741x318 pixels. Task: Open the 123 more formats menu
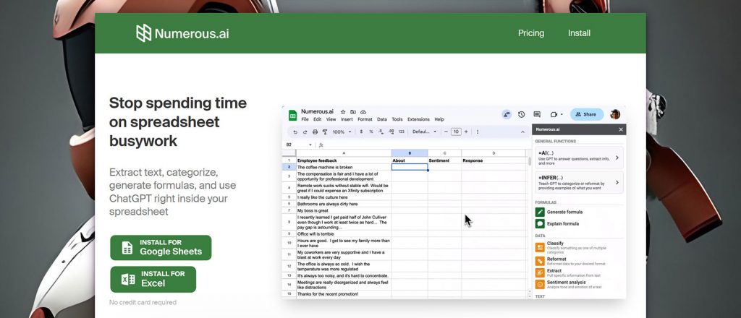coord(401,132)
